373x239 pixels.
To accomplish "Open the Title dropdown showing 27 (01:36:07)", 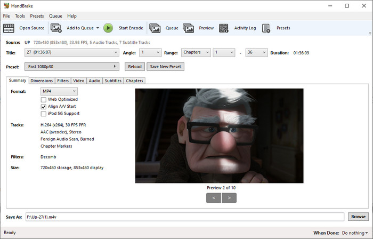I will point(72,53).
